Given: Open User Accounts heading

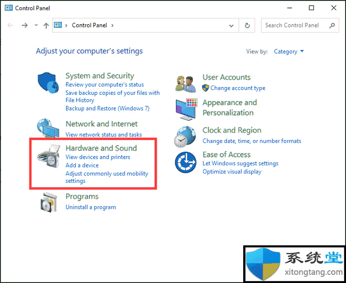Looking at the screenshot, I should (x=226, y=77).
